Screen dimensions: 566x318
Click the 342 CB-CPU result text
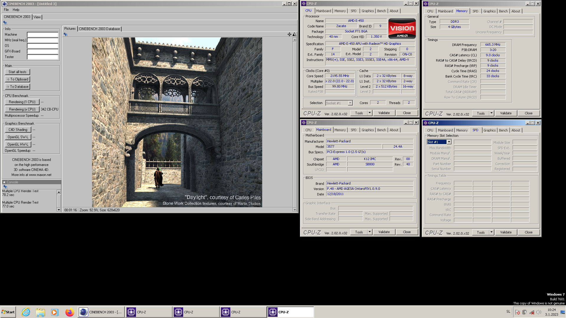[x=50, y=109]
